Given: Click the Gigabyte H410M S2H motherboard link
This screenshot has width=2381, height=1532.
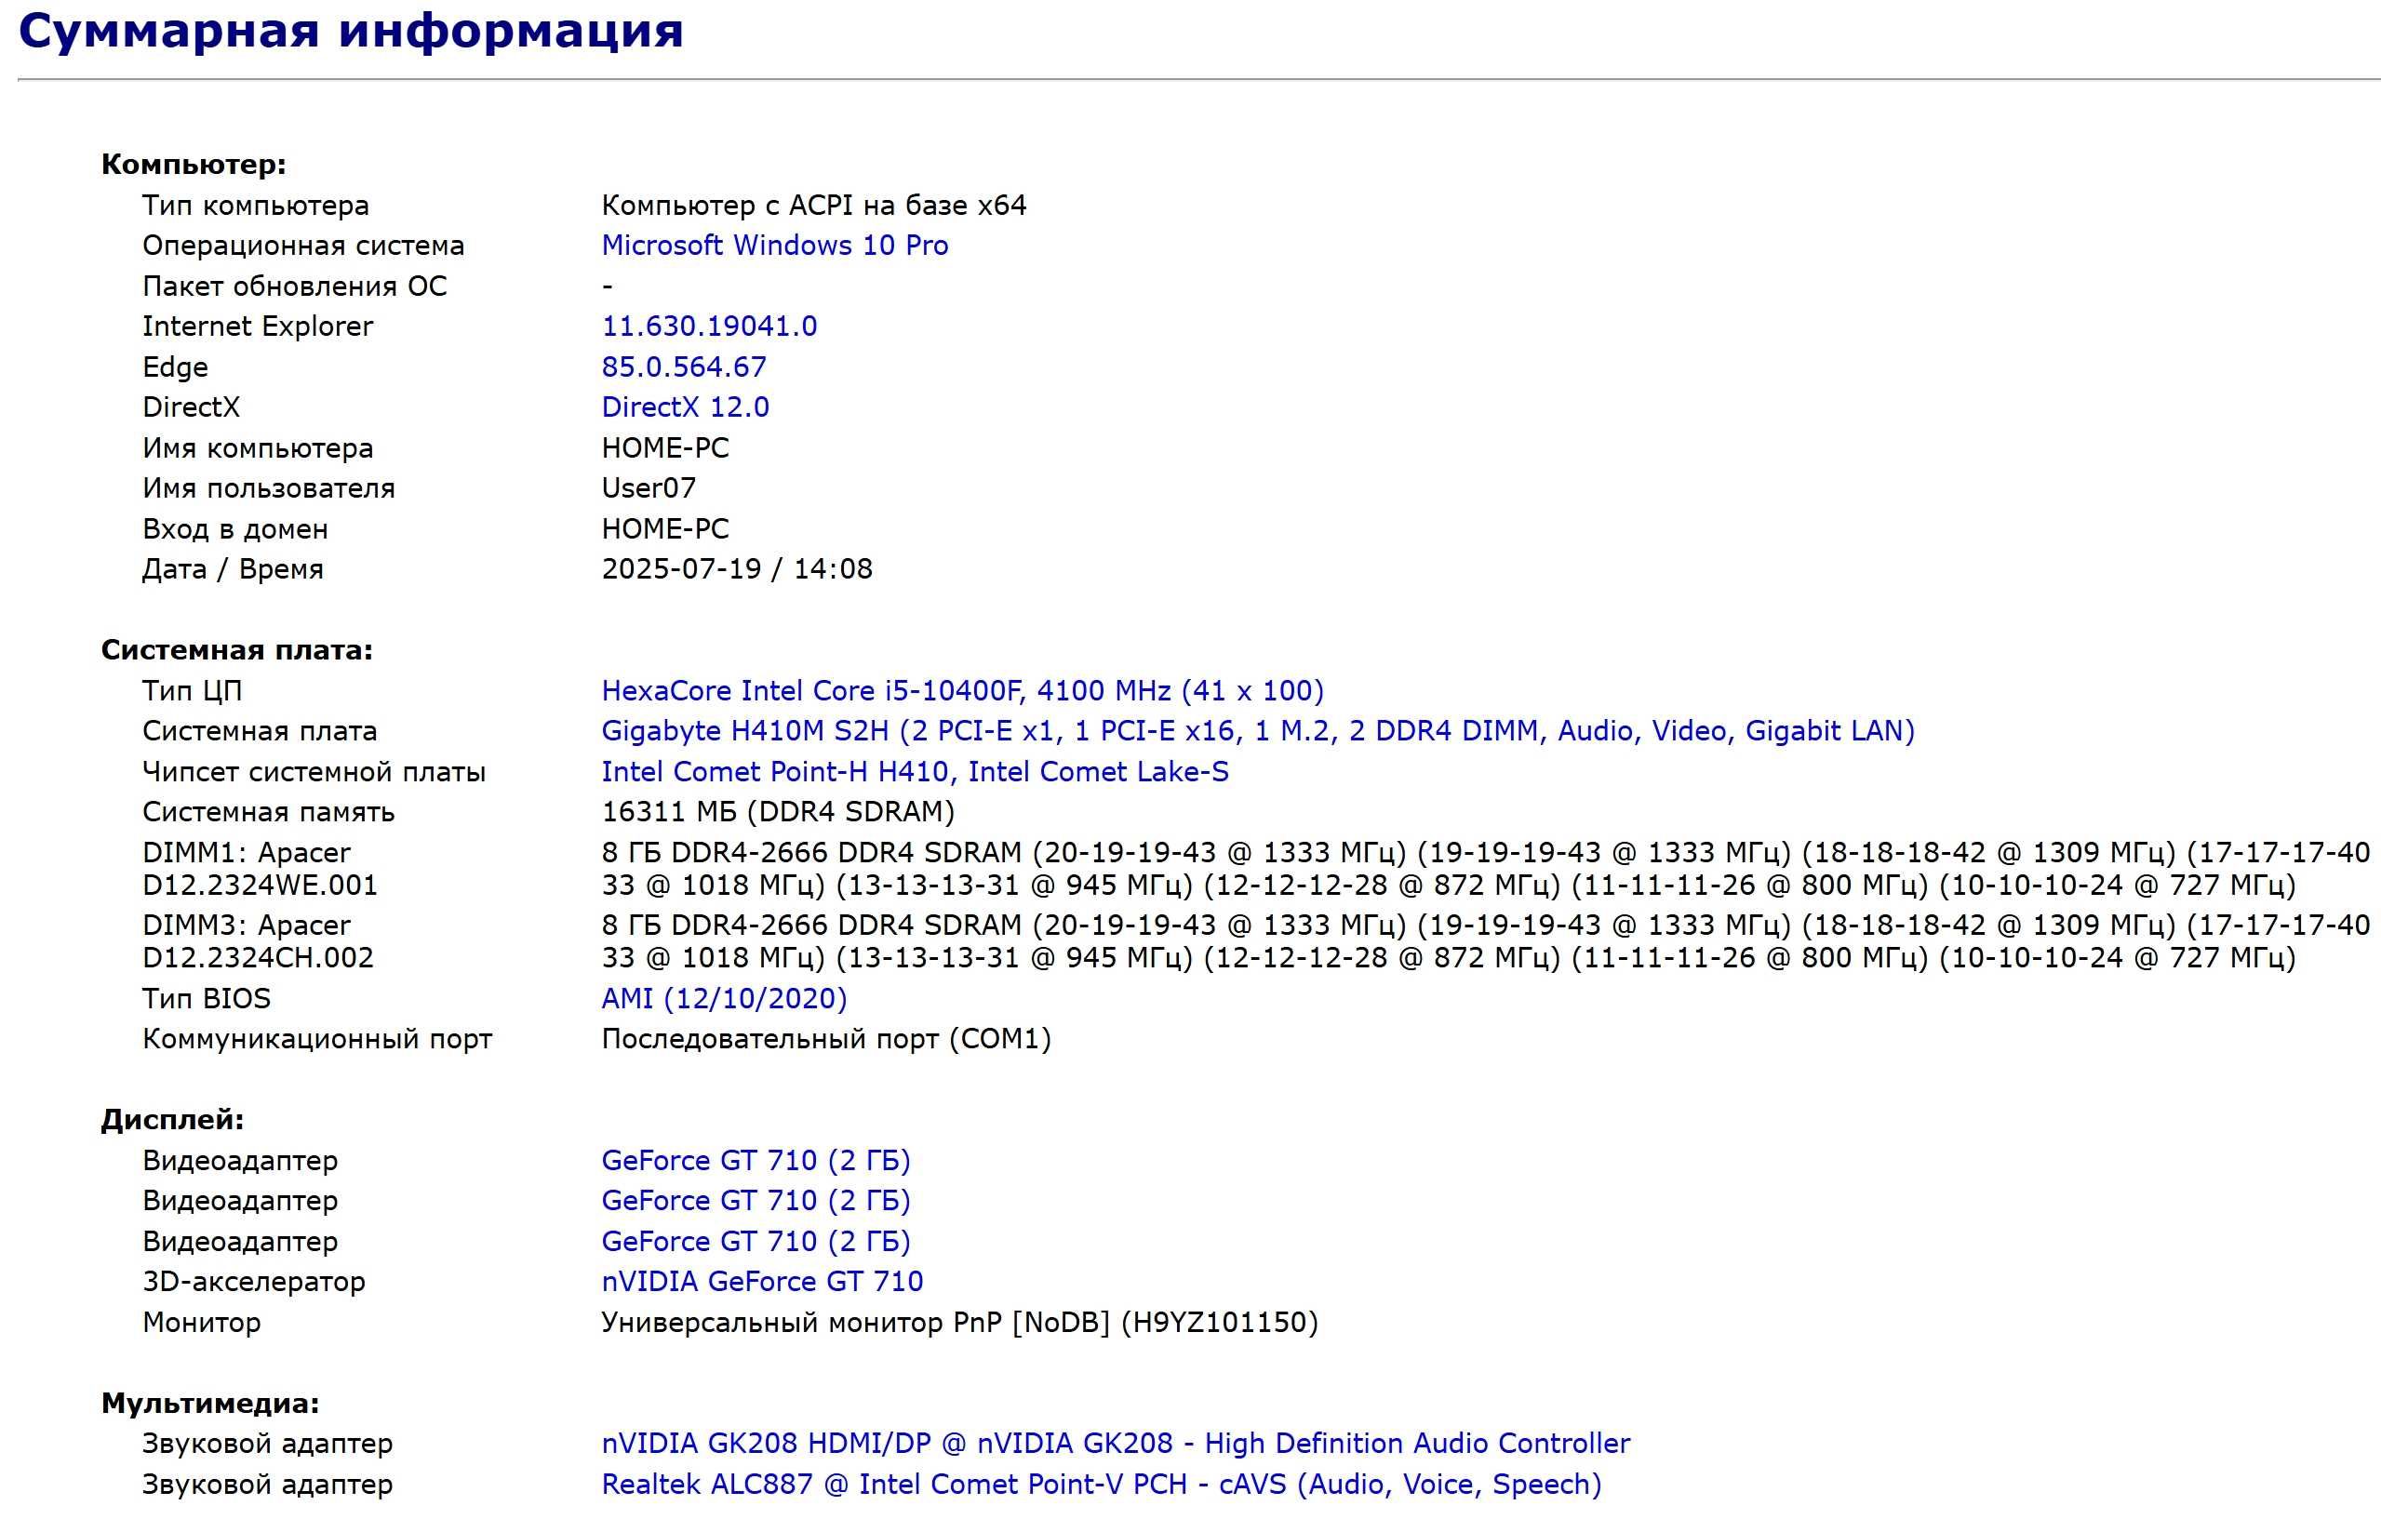Looking at the screenshot, I should pos(1258,731).
